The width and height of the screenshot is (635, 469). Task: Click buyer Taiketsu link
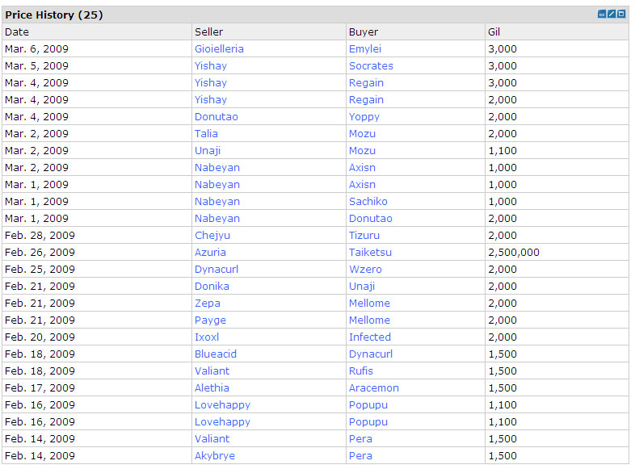pyautogui.click(x=370, y=252)
